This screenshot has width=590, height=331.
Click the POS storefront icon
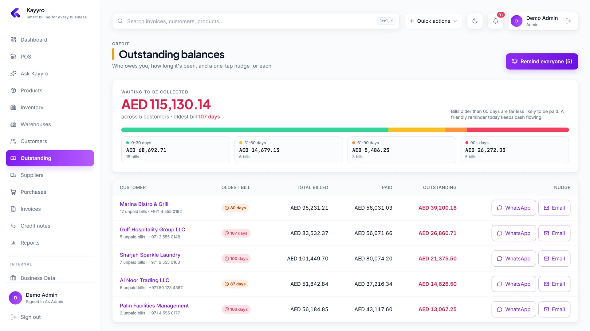point(13,57)
